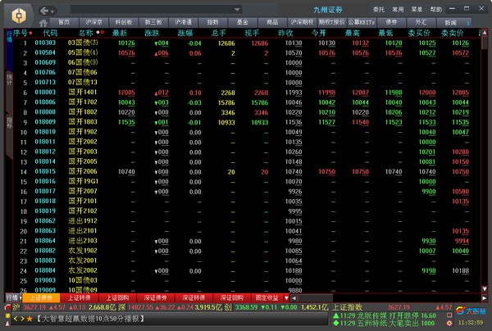The height and width of the screenshot is (331, 492).
Task: Click the back arrow navigation button
Action: click(44, 11)
